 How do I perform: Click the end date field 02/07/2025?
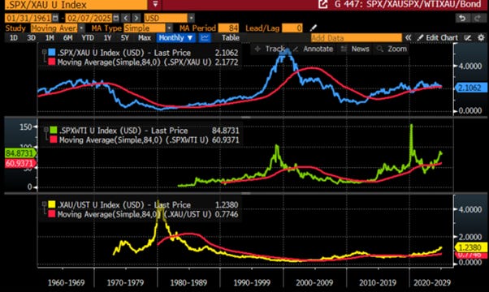pyautogui.click(x=89, y=18)
